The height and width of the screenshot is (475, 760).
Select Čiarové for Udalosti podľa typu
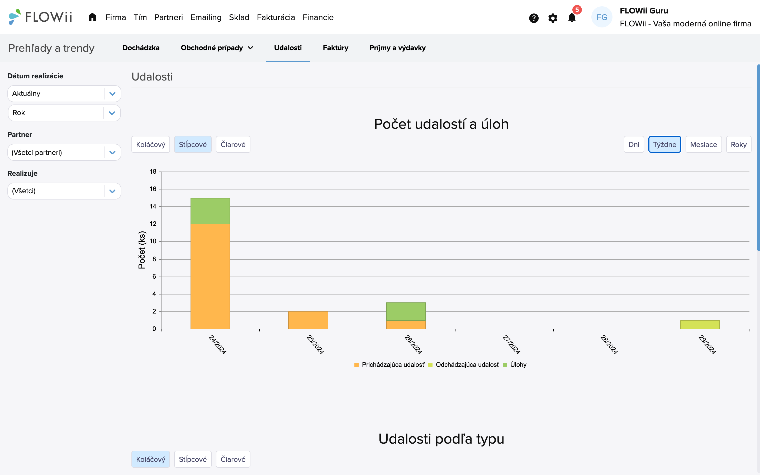[x=233, y=459]
